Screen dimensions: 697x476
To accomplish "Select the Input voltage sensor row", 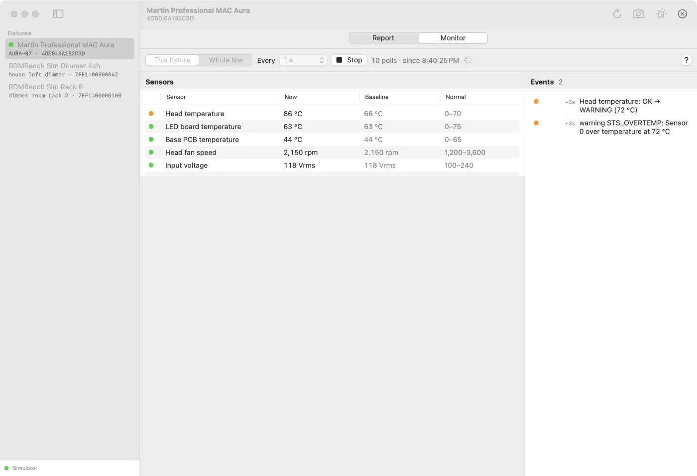I will tap(333, 165).
